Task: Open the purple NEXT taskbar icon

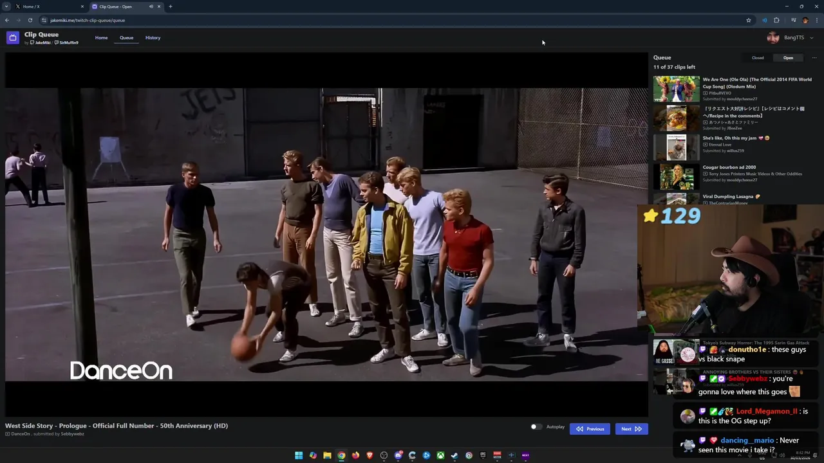Action: [x=525, y=455]
